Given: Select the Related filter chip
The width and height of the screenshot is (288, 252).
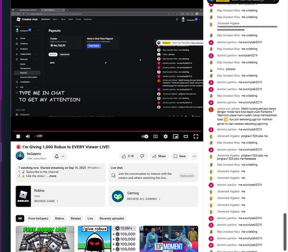Looking at the screenshot, I should (75, 219).
